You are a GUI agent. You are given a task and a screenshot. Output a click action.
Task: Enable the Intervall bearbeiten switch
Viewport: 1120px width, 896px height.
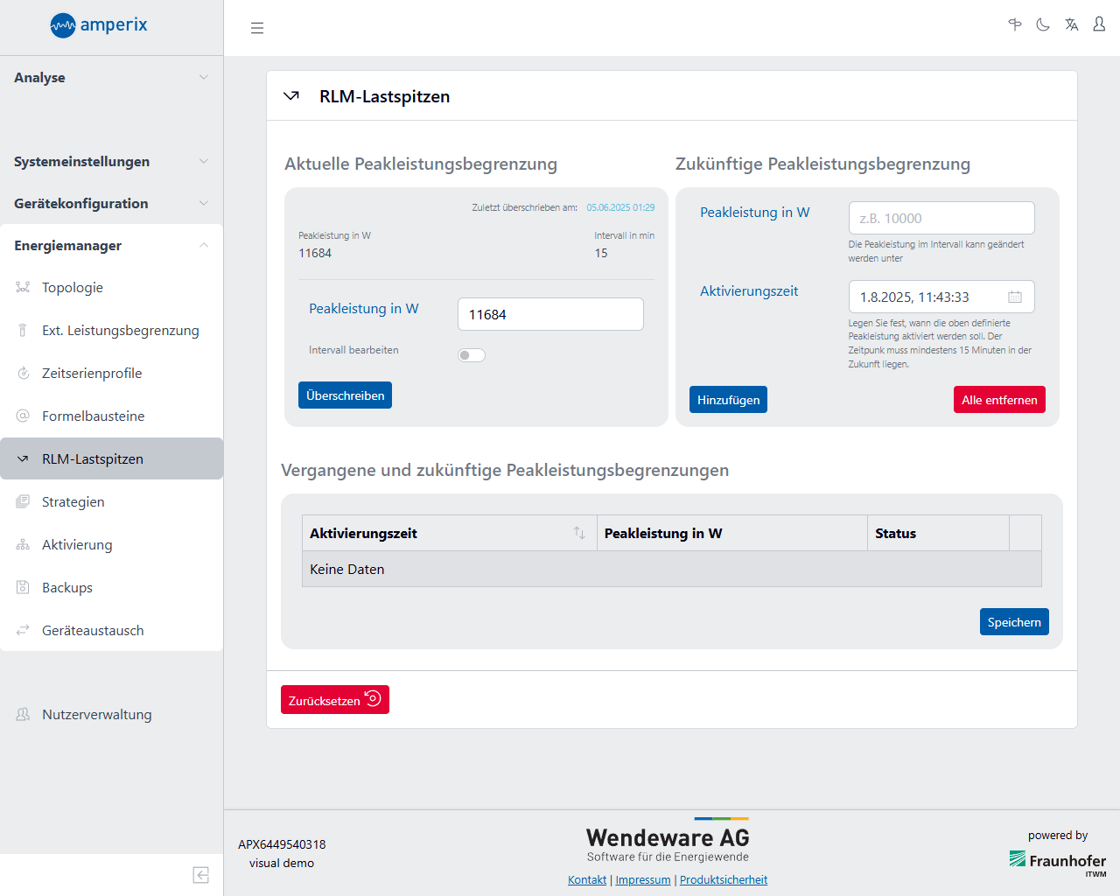[472, 355]
